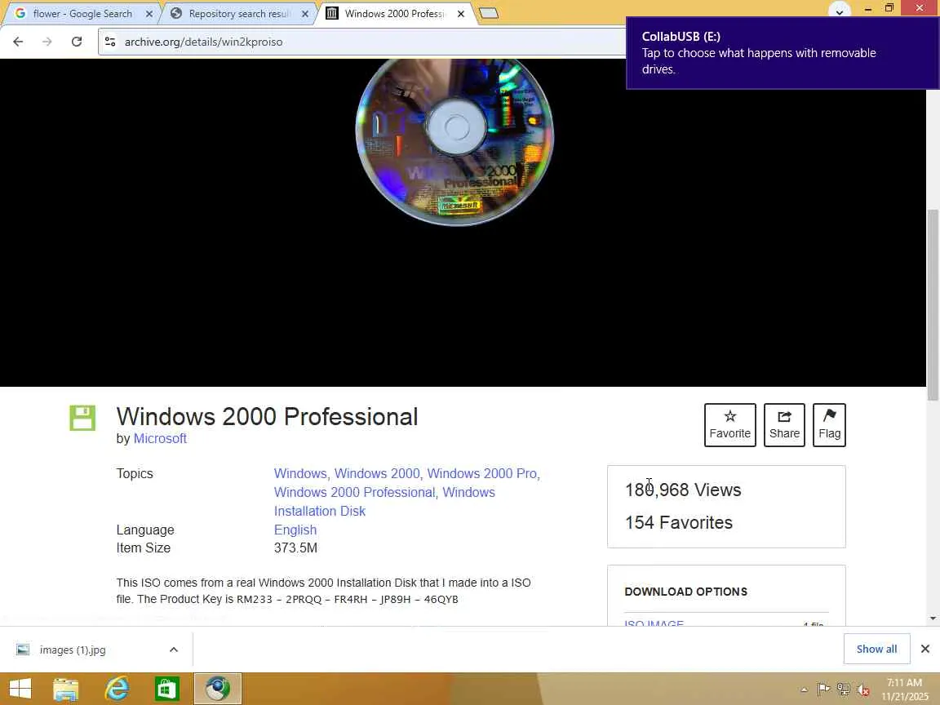This screenshot has width=940, height=705.
Task: Open Action Center flag icon in tray
Action: 823,690
